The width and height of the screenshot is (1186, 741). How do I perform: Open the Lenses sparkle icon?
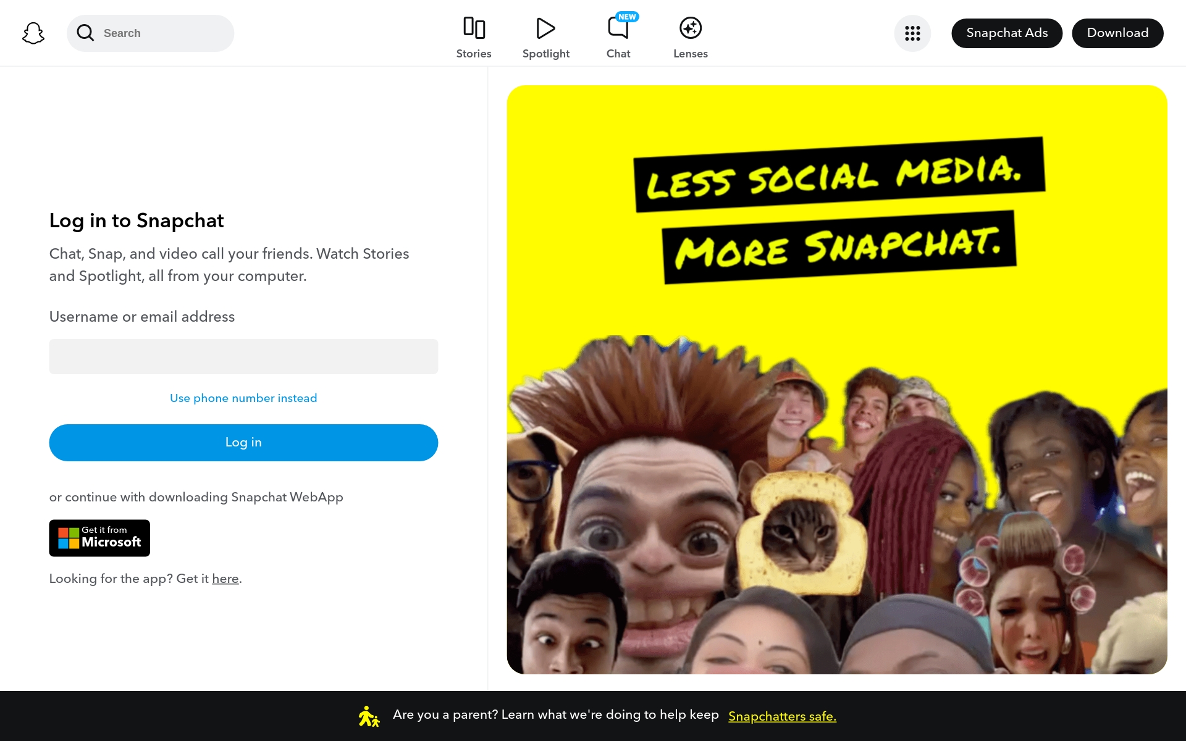(x=690, y=28)
